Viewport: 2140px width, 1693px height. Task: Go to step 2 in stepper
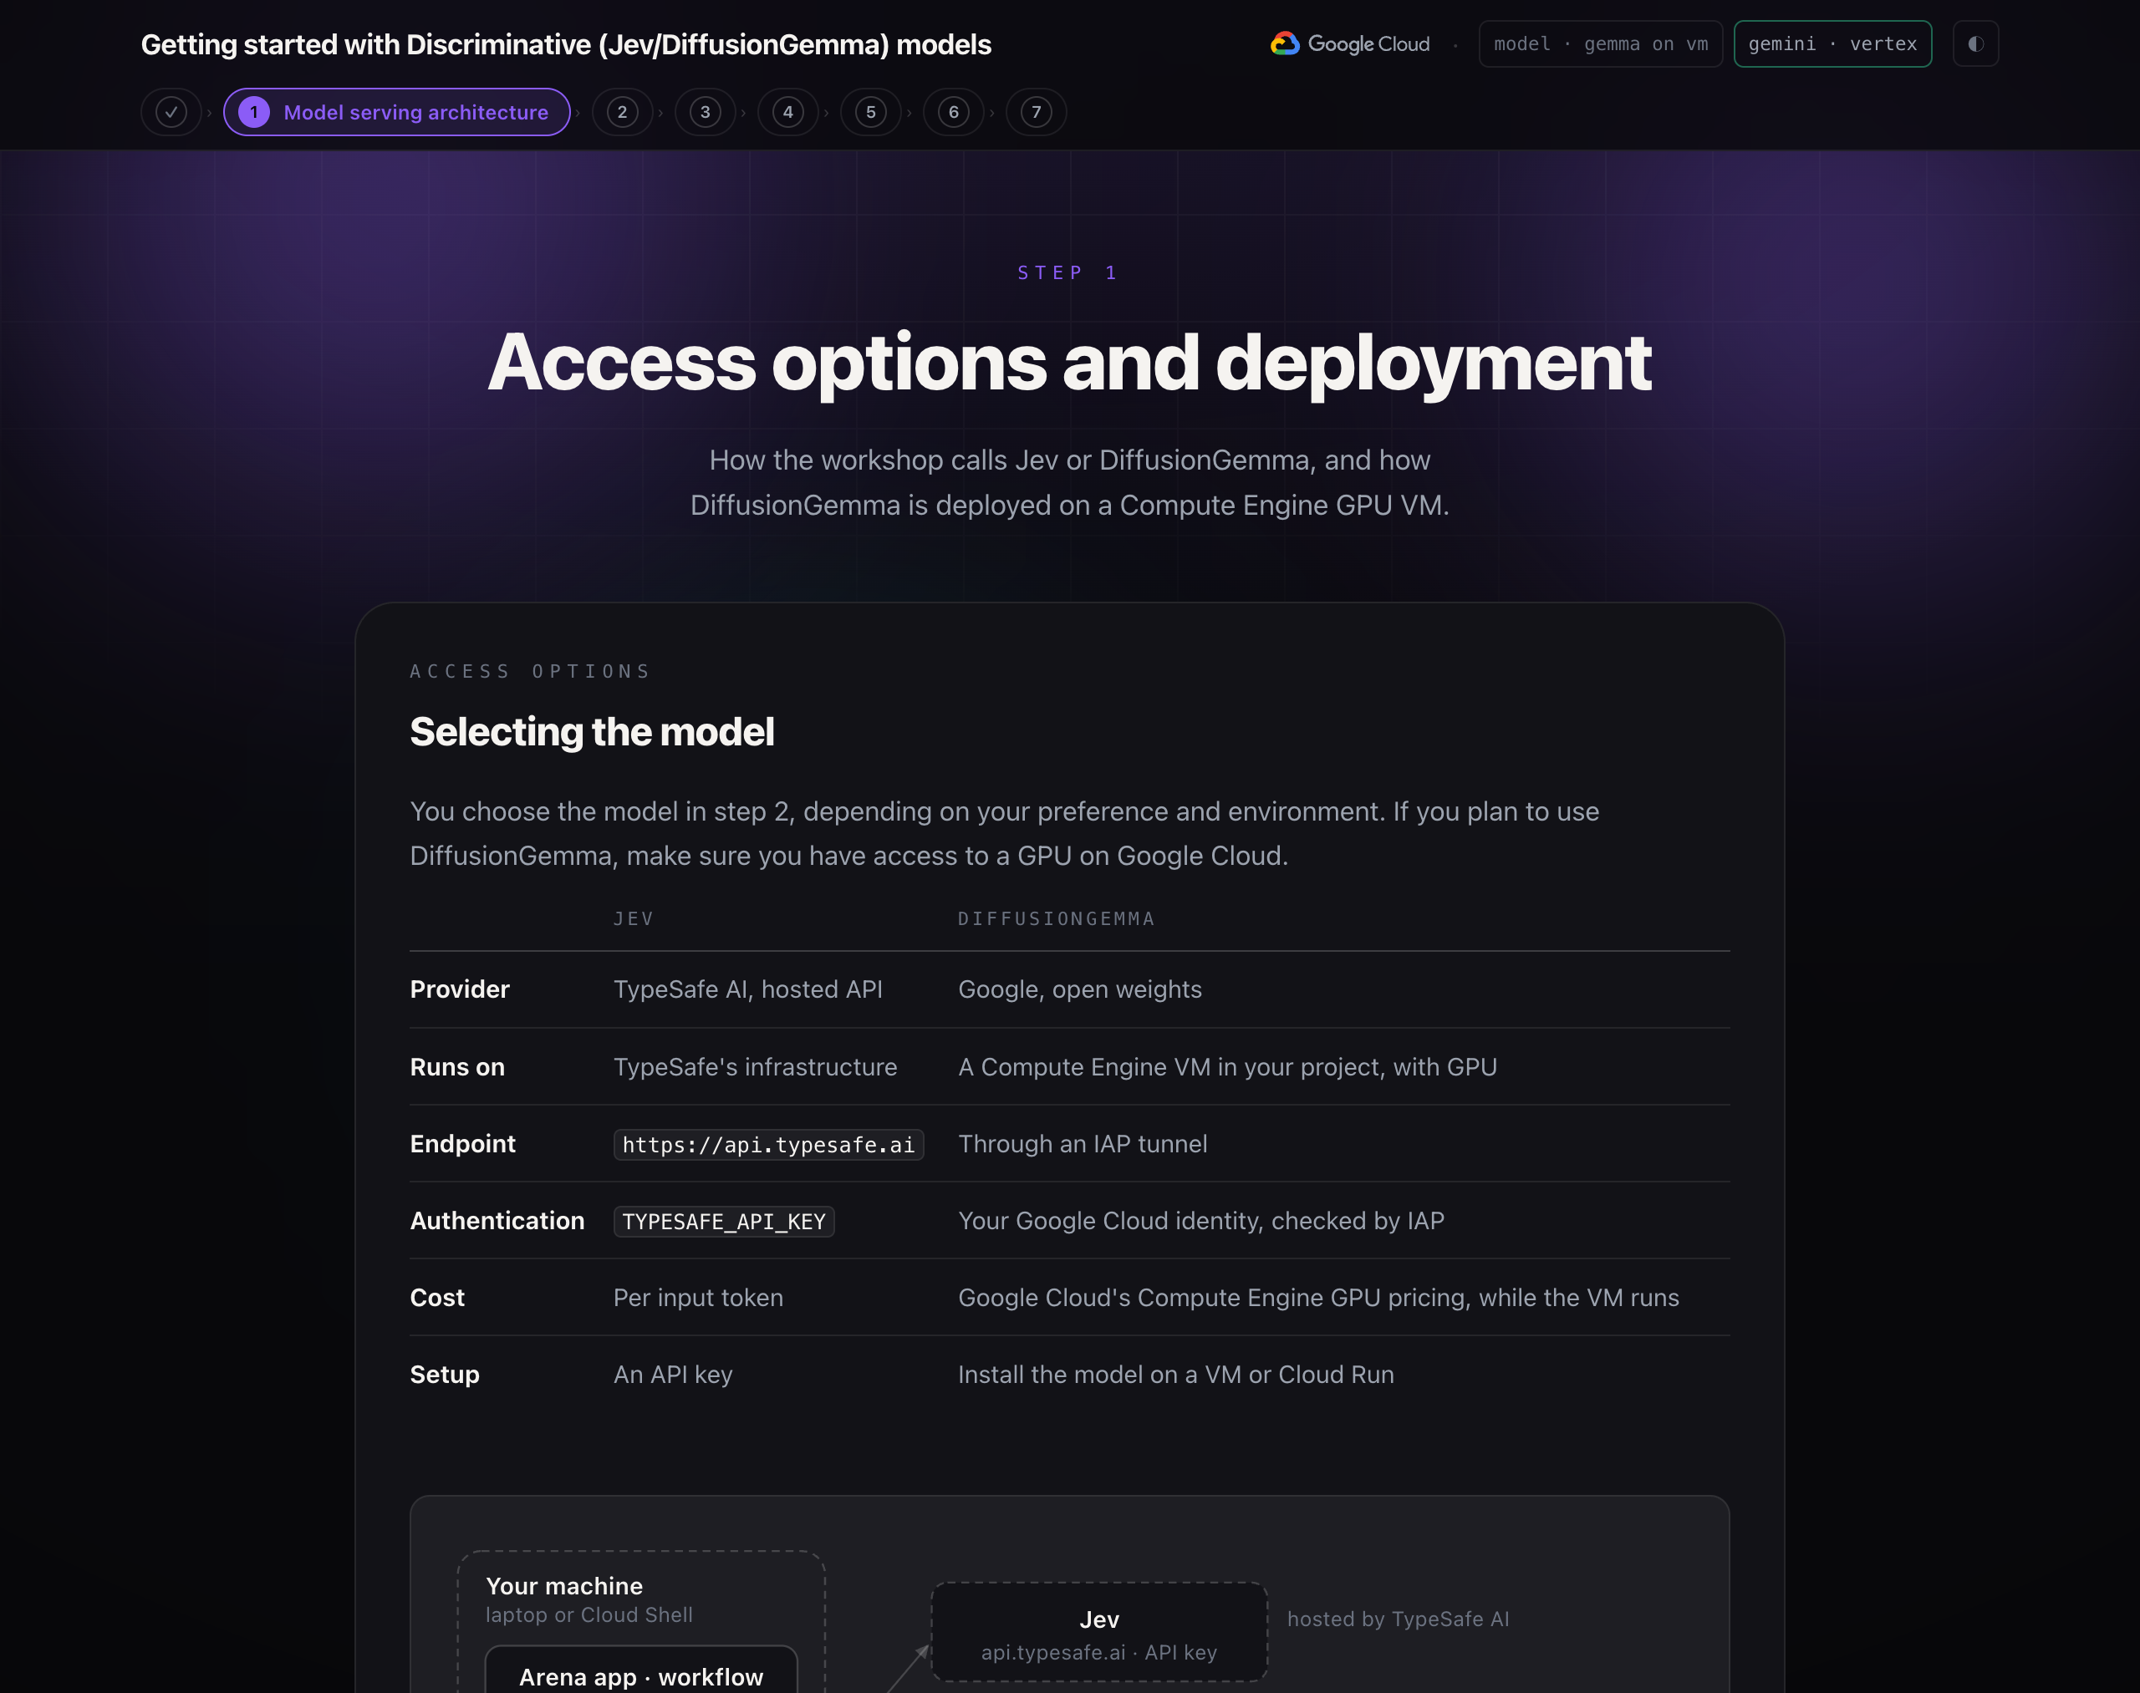point(623,112)
